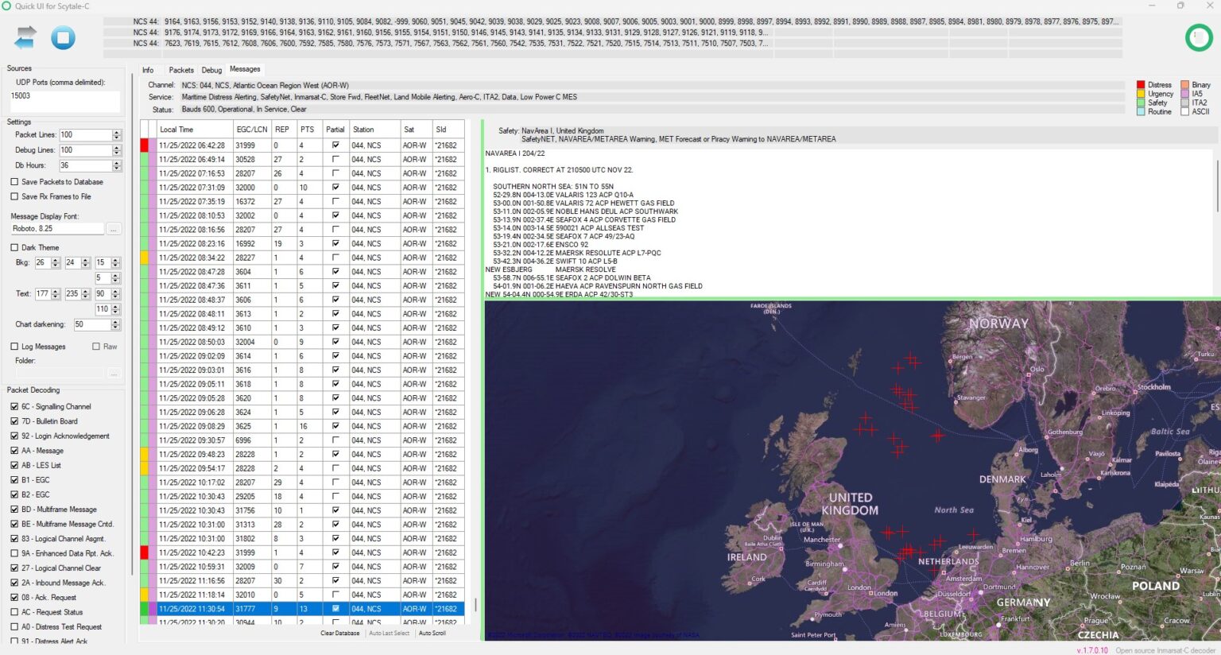This screenshot has width=1221, height=655.
Task: Increment the Packet Lines value
Action: (116, 131)
